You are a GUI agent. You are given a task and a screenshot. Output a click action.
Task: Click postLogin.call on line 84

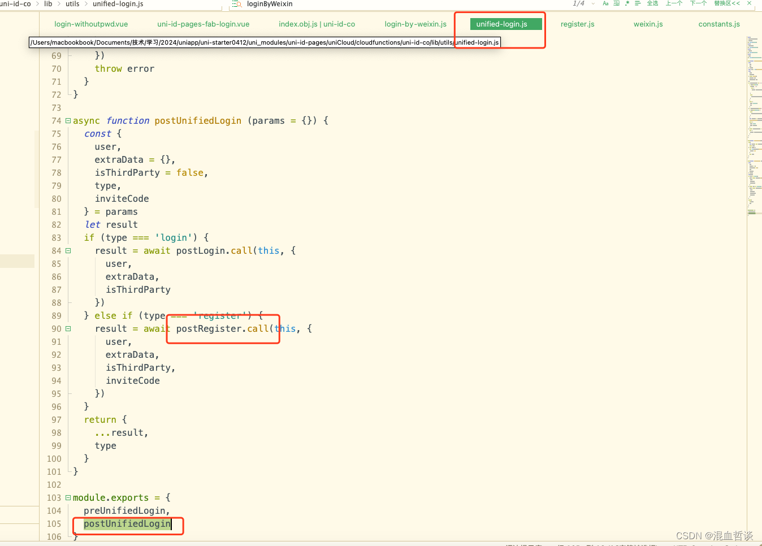tap(214, 250)
